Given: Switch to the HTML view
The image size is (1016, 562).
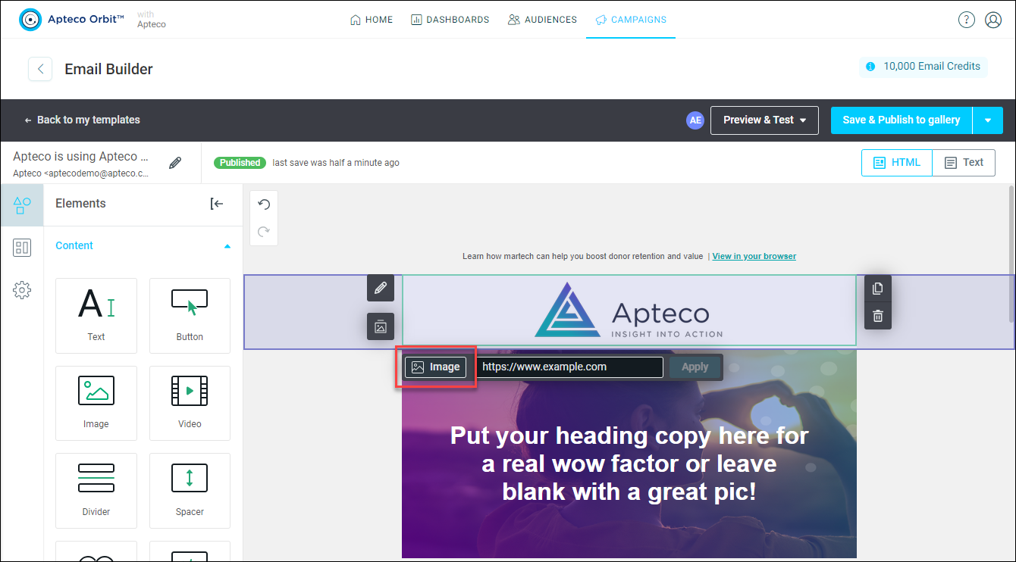Looking at the screenshot, I should point(897,162).
